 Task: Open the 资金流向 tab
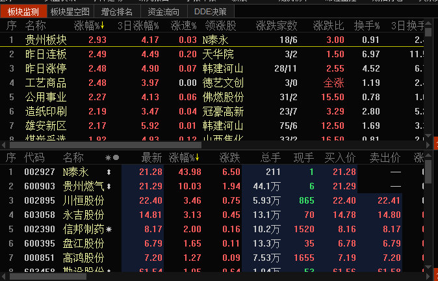tap(163, 12)
